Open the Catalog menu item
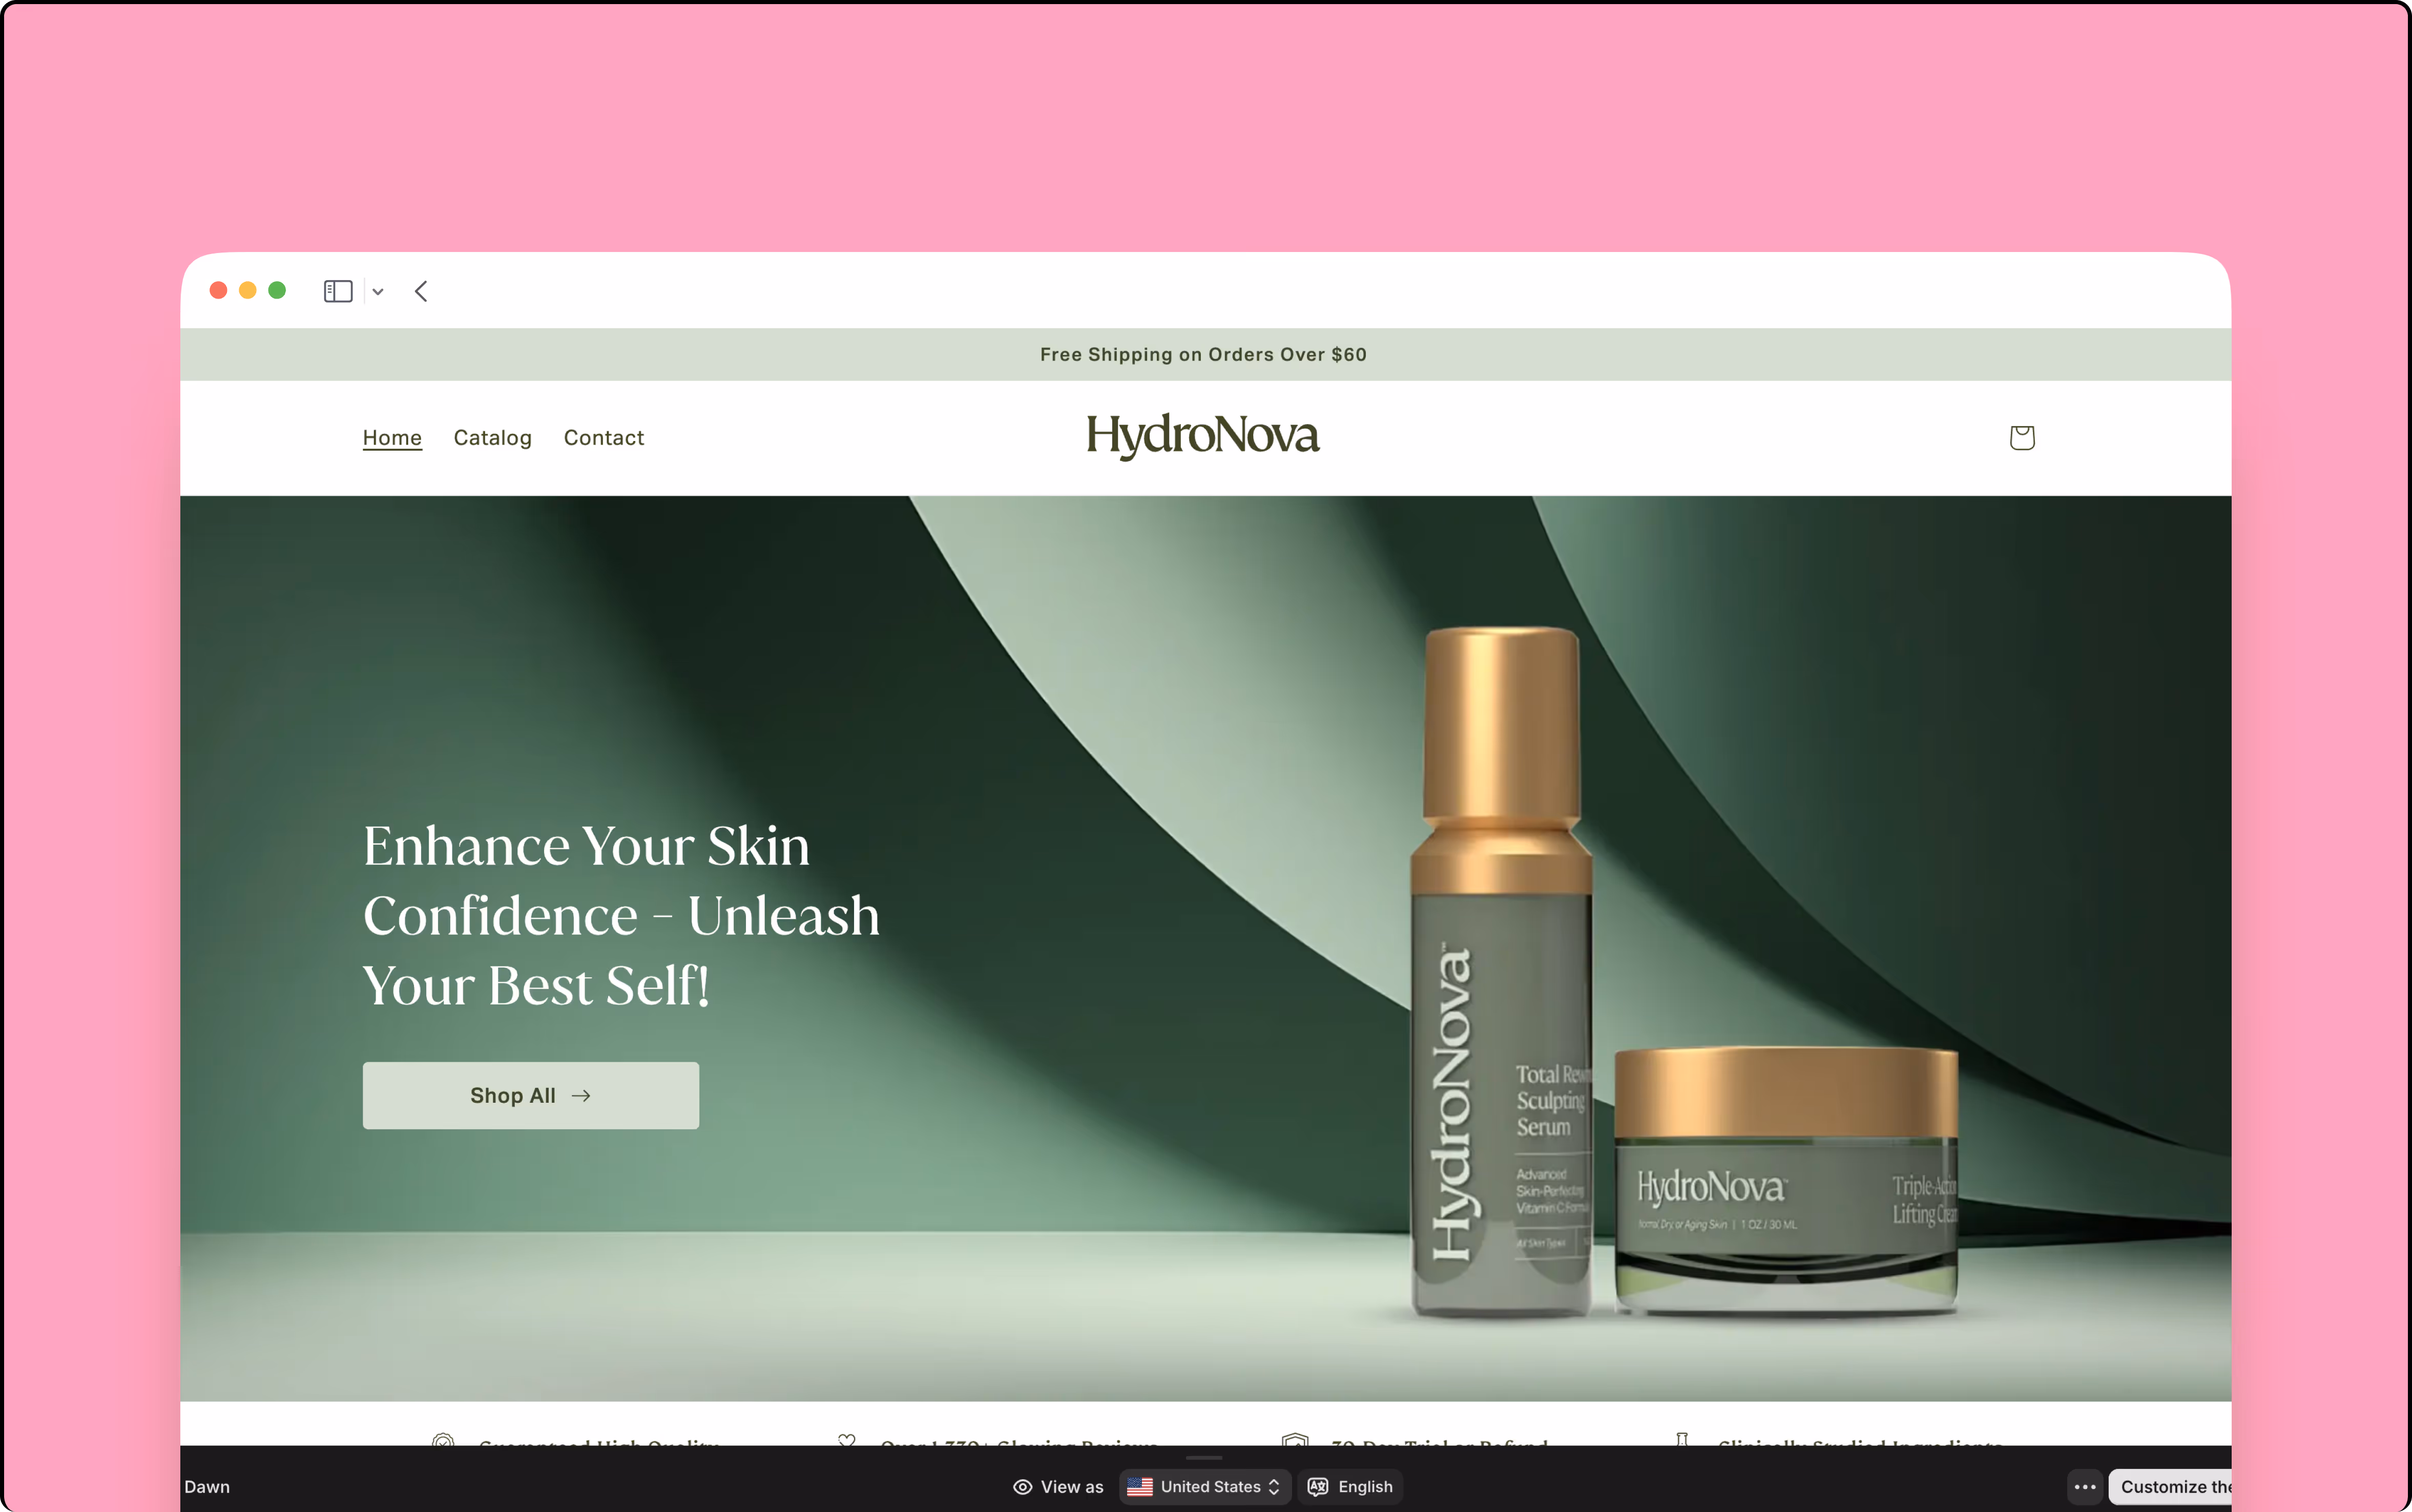This screenshot has height=1512, width=2412. click(492, 438)
